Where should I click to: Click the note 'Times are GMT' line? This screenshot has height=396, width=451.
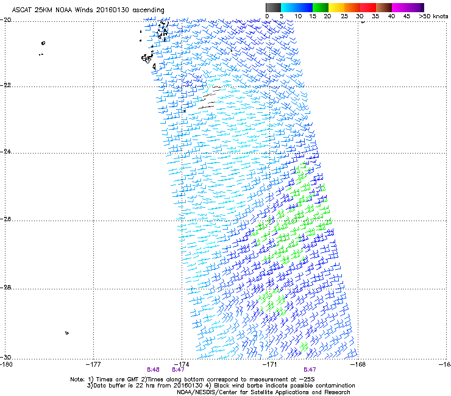[193, 380]
